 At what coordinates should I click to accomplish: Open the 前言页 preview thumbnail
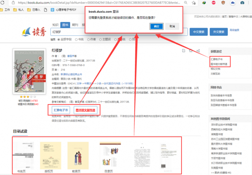coord(78,156)
